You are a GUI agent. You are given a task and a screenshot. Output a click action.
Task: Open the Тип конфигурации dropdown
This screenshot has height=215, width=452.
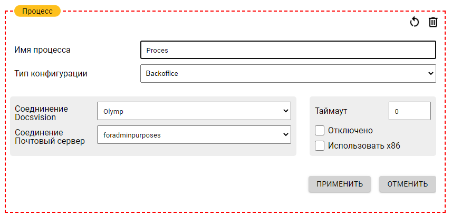click(288, 74)
